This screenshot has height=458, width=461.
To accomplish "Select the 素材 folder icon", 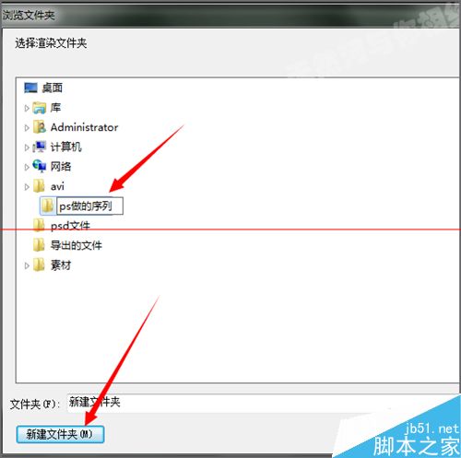I will 39,264.
